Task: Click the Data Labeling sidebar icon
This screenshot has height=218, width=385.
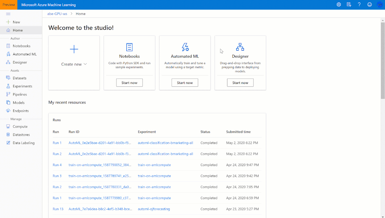Action: click(8, 143)
